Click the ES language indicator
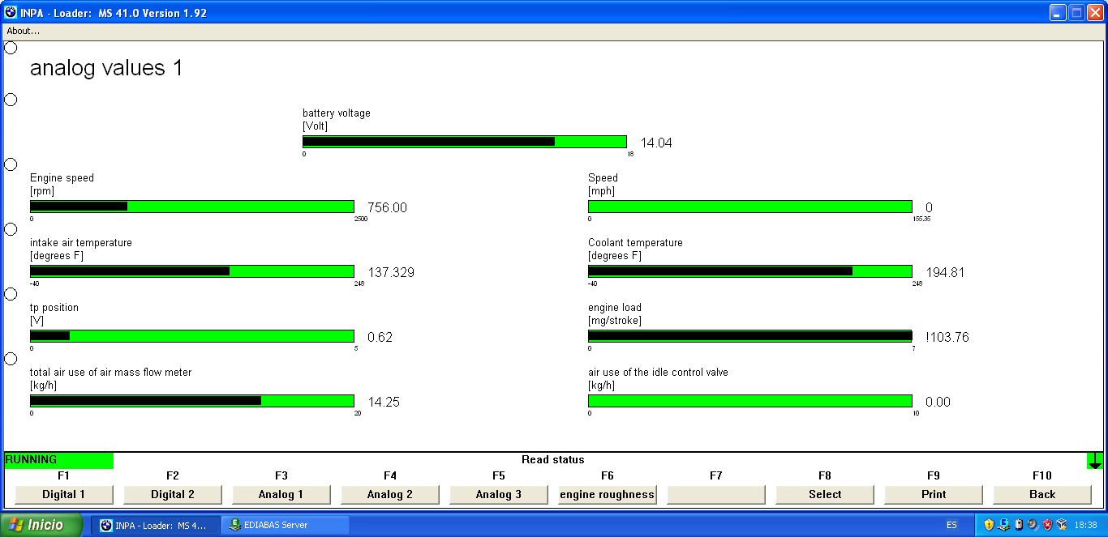 coord(951,525)
